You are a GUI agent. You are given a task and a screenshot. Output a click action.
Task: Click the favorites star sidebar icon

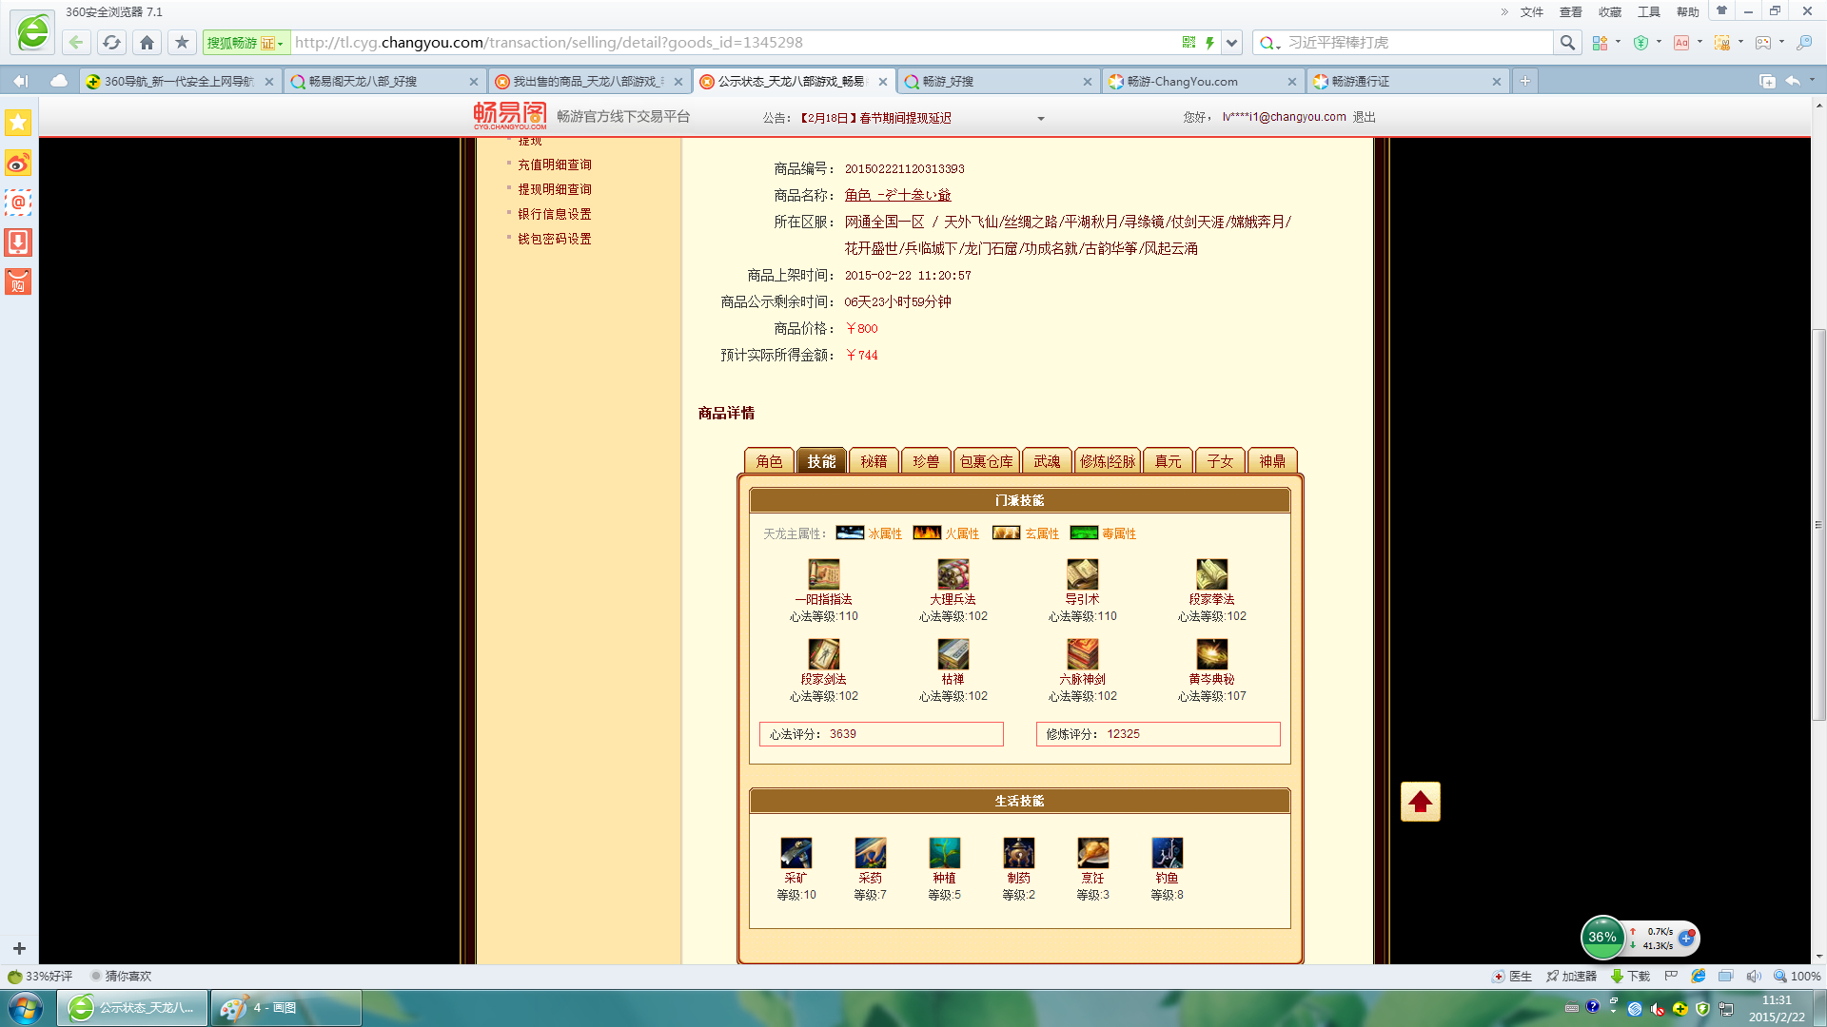18,123
